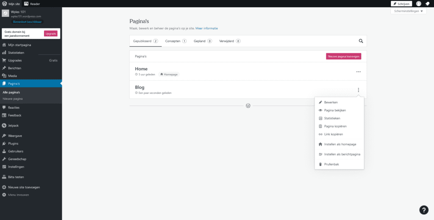Viewport: 434px width, 220px height.
Task: Choose Prullenbak from context menu
Action: click(339, 165)
